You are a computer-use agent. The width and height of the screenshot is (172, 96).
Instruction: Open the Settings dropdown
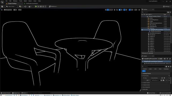[x=167, y=6]
